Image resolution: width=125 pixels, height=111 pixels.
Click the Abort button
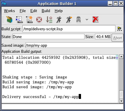coord(117,38)
